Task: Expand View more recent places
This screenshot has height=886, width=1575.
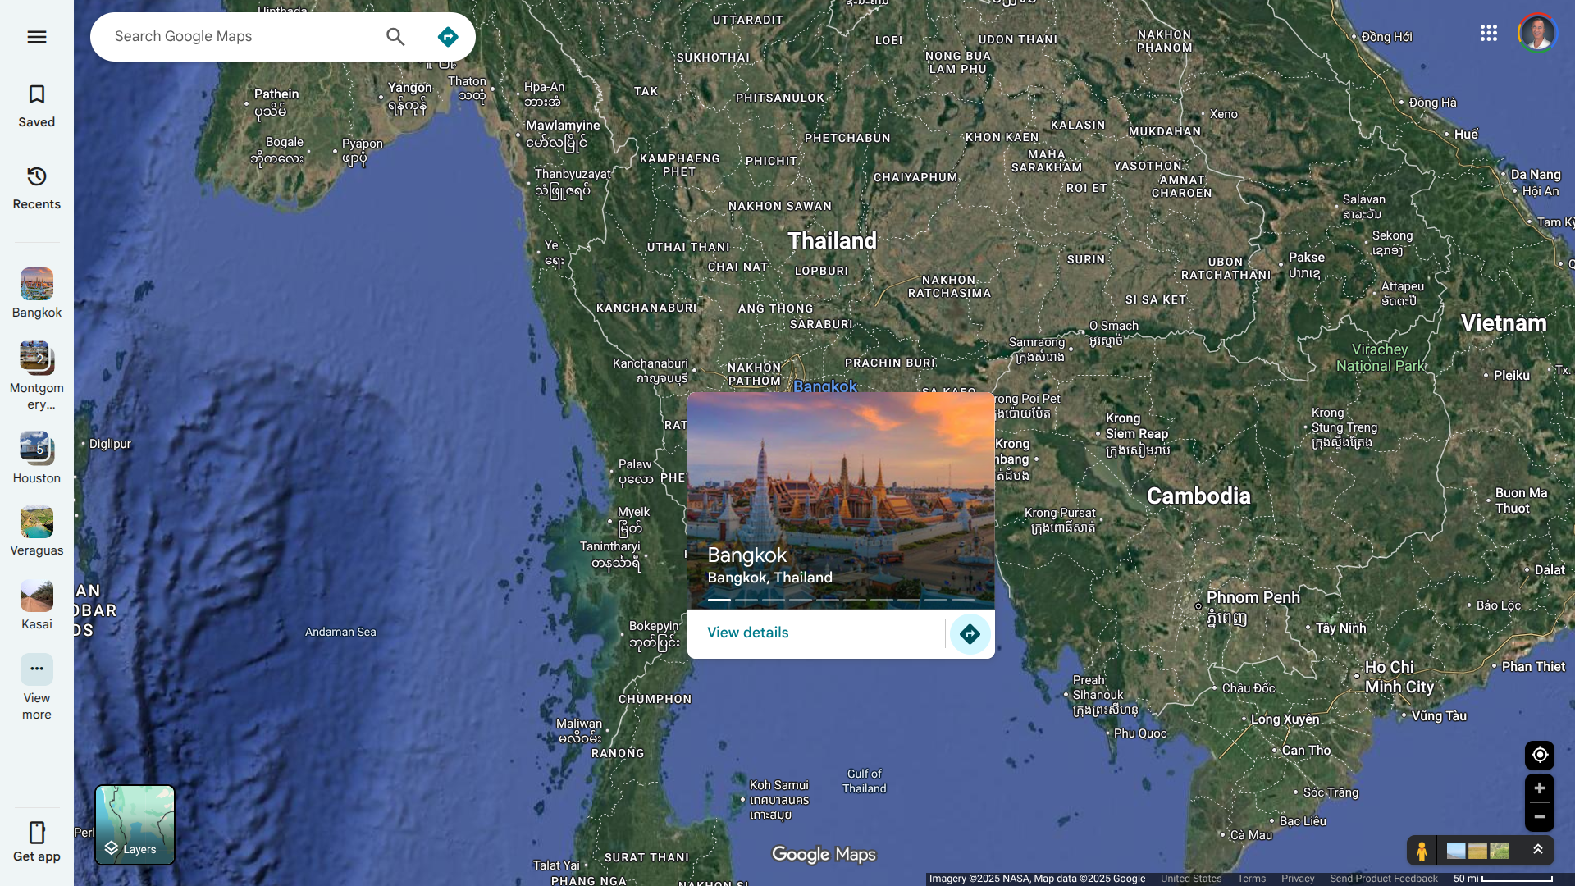Action: click(x=36, y=687)
